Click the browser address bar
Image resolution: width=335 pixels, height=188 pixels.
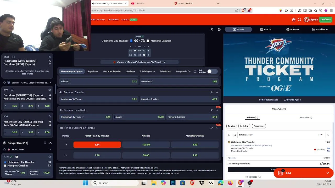pyautogui.click(x=162, y=10)
